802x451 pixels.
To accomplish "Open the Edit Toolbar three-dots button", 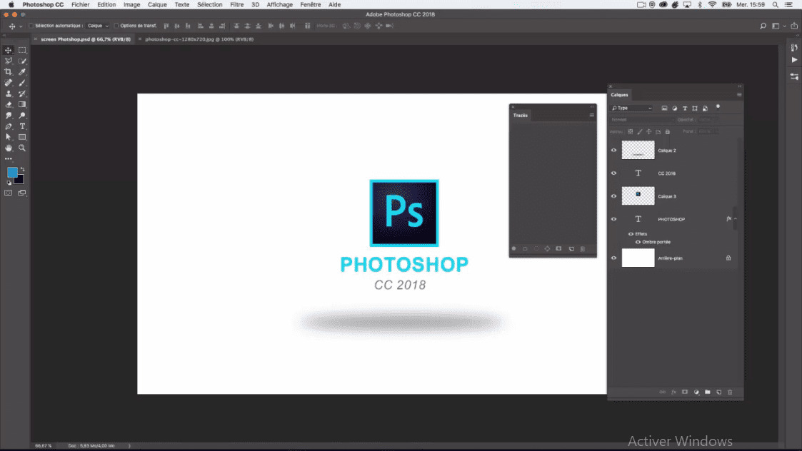I will tap(8, 159).
